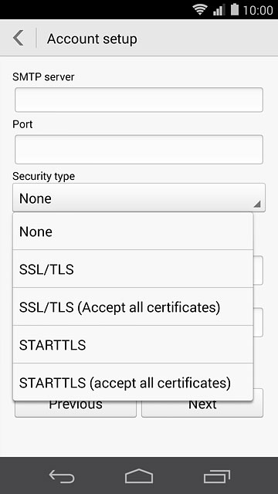Tap the Android home navigation icon

coord(139,476)
